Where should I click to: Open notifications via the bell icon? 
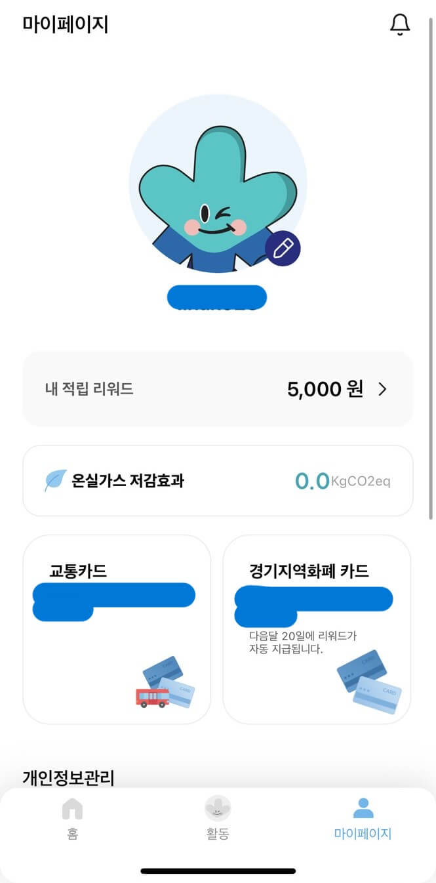click(400, 25)
